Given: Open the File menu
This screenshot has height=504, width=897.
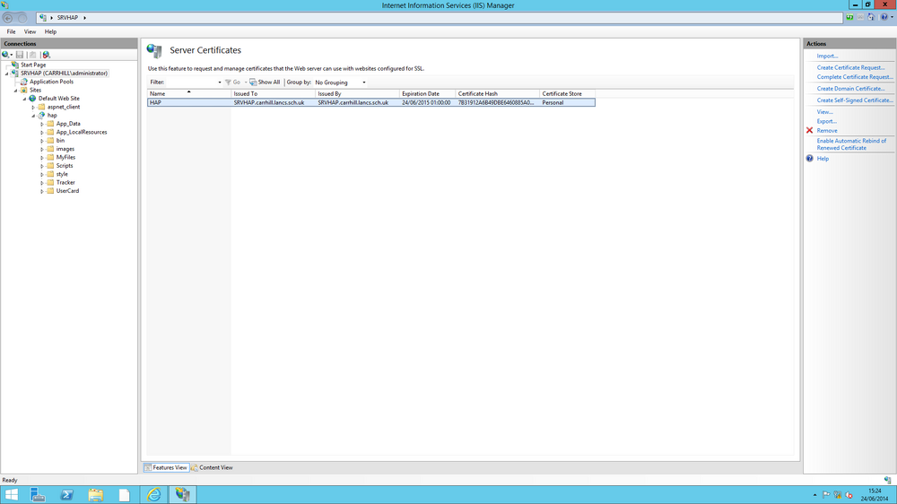Looking at the screenshot, I should coord(11,32).
